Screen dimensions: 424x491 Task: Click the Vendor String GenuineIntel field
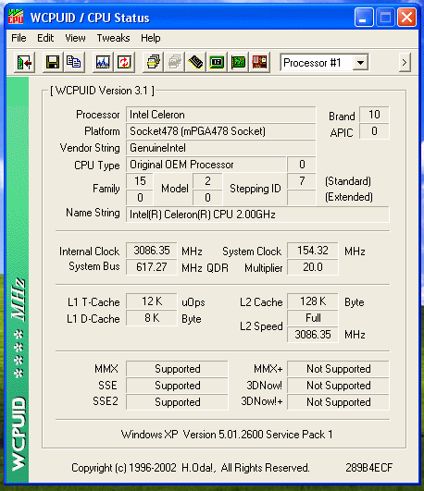click(220, 148)
